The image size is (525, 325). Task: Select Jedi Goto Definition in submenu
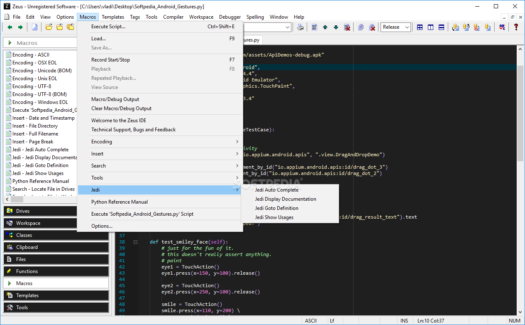tap(290, 208)
